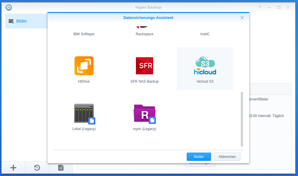Click the Lokal (Legacy) text label
This screenshot has width=298, height=176.
click(x=84, y=129)
